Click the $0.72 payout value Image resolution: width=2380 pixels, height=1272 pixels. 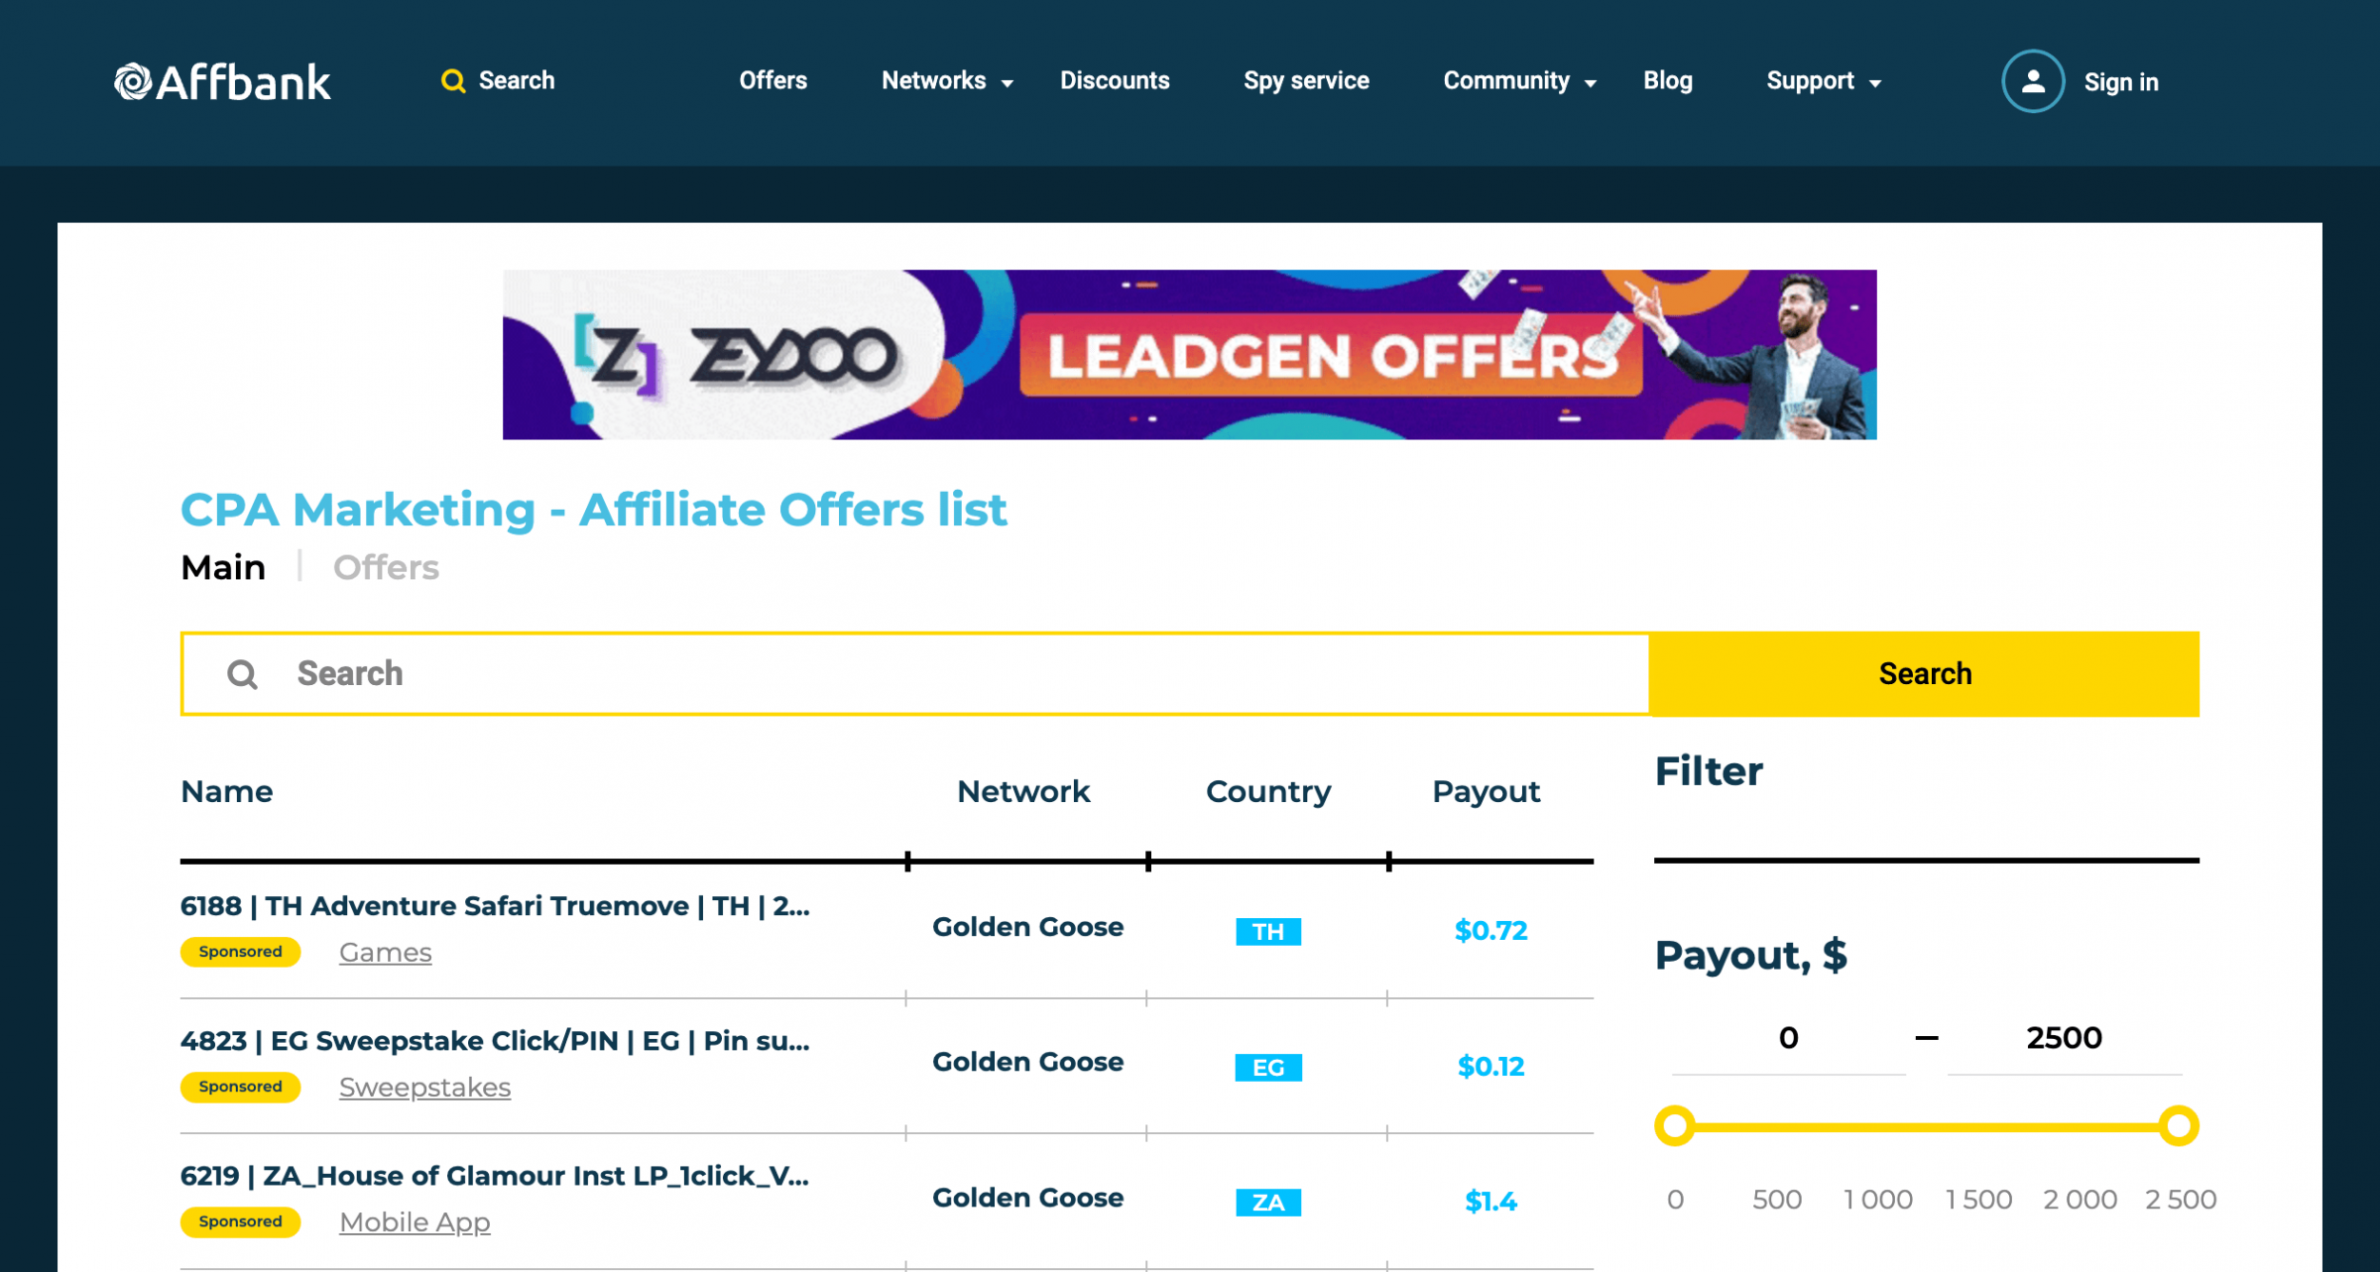(x=1490, y=931)
